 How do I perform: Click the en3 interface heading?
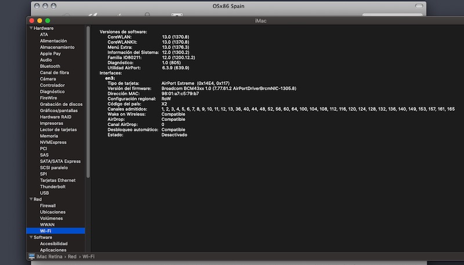coord(110,78)
